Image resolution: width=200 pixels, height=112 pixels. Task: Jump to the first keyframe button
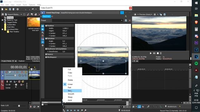click(x=68, y=110)
